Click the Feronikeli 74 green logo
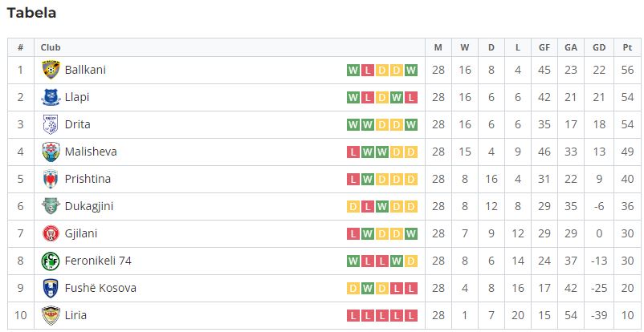The height and width of the screenshot is (332, 644). click(51, 261)
